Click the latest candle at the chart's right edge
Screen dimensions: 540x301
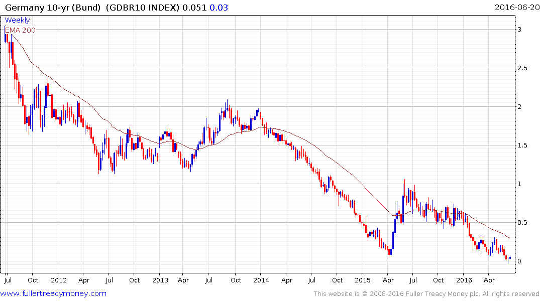tap(510, 258)
